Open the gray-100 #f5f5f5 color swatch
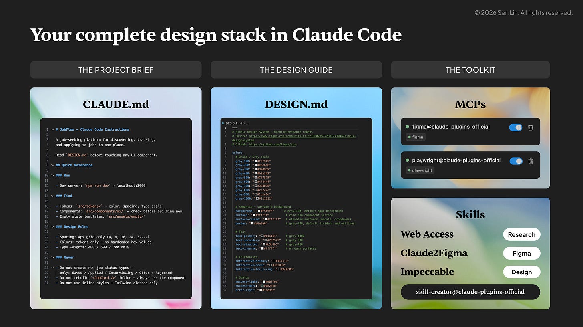The image size is (583, 327). pyautogui.click(x=255, y=161)
